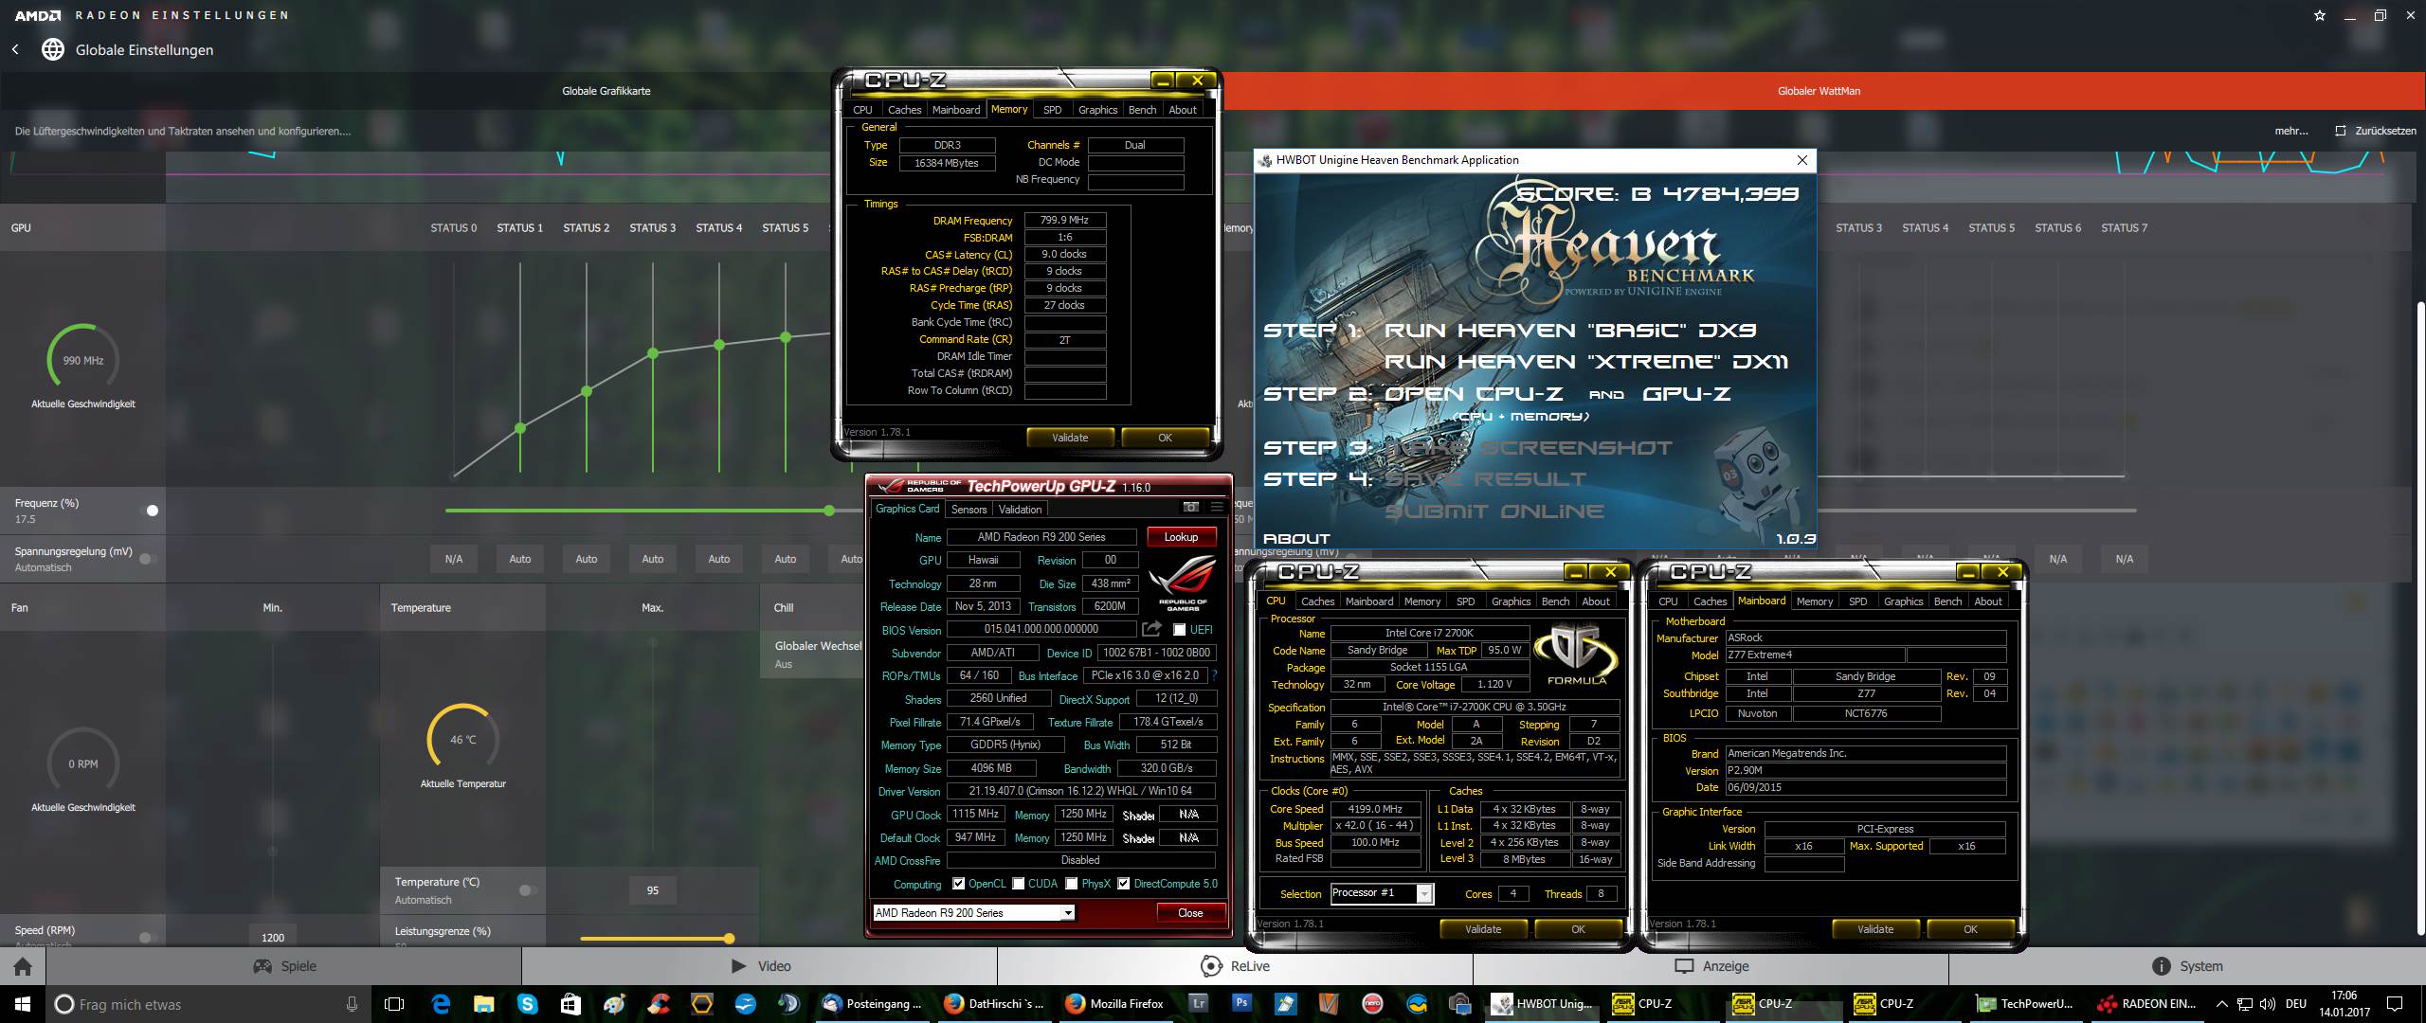Open Validation tab in GPU-Z
Viewport: 2426px width, 1023px height.
(x=1020, y=510)
